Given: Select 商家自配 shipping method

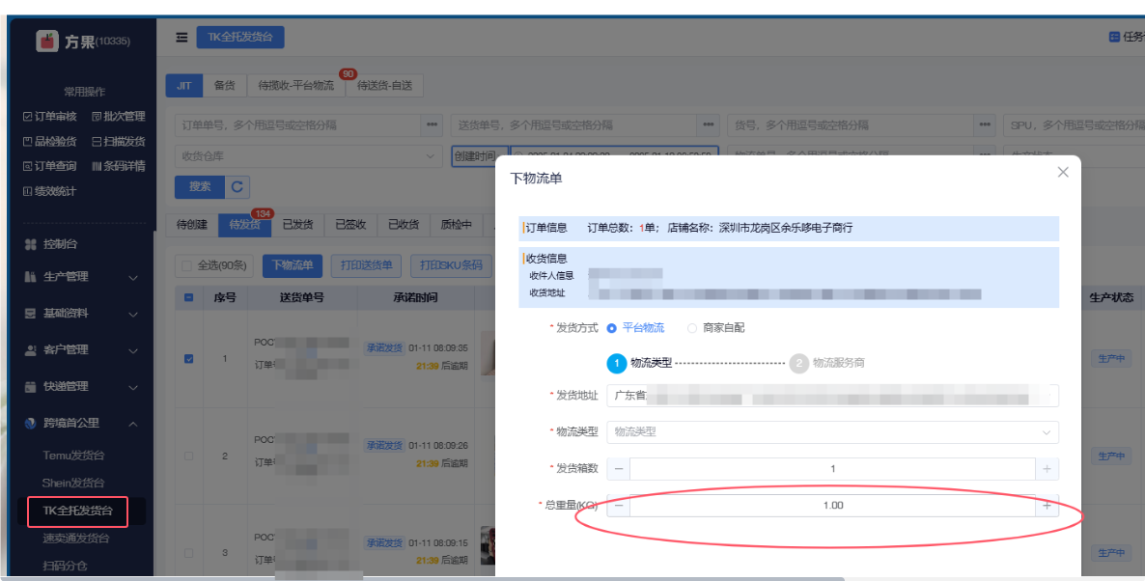Looking at the screenshot, I should pos(715,328).
